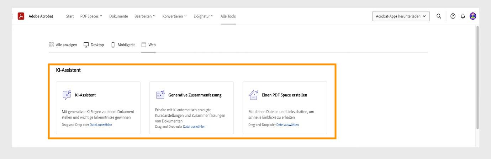Viewport: 491px width, 159px height.
Task: Open the Generative Zusammenfassung card title
Action: point(195,95)
